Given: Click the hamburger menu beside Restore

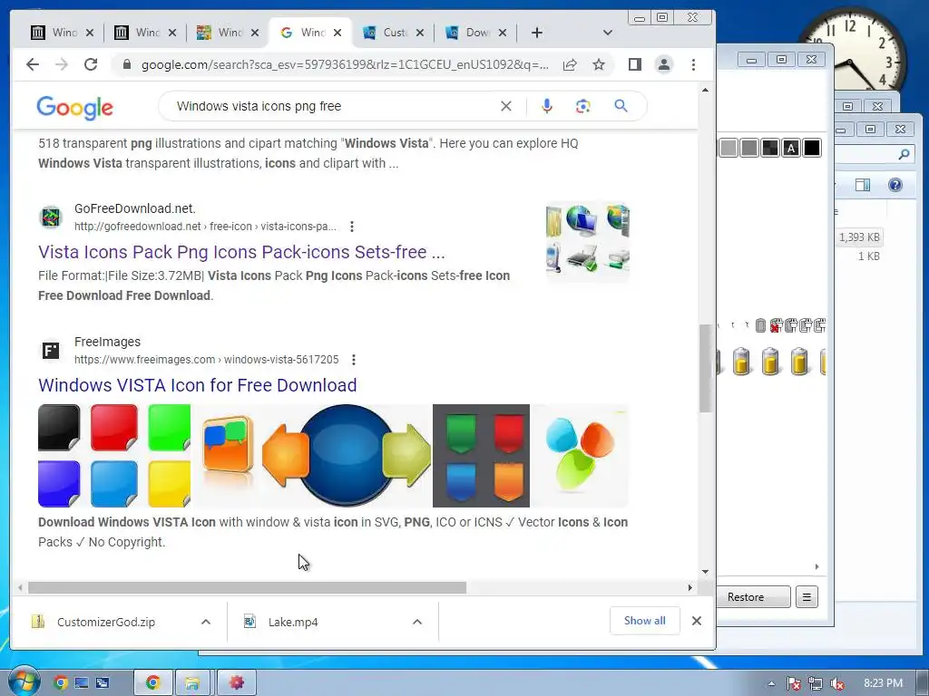Looking at the screenshot, I should click(807, 596).
